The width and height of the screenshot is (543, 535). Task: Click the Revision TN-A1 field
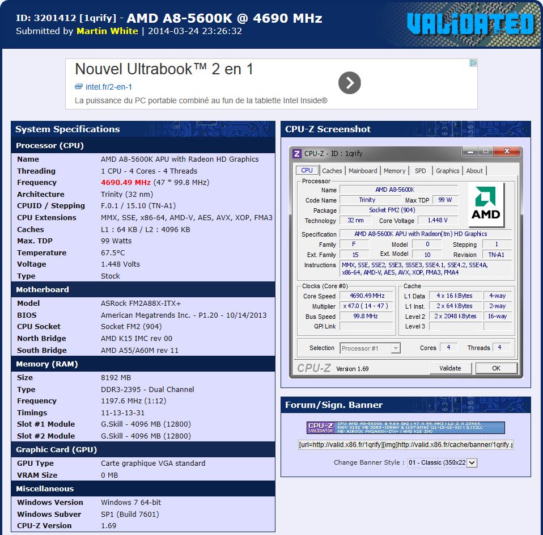(x=497, y=255)
